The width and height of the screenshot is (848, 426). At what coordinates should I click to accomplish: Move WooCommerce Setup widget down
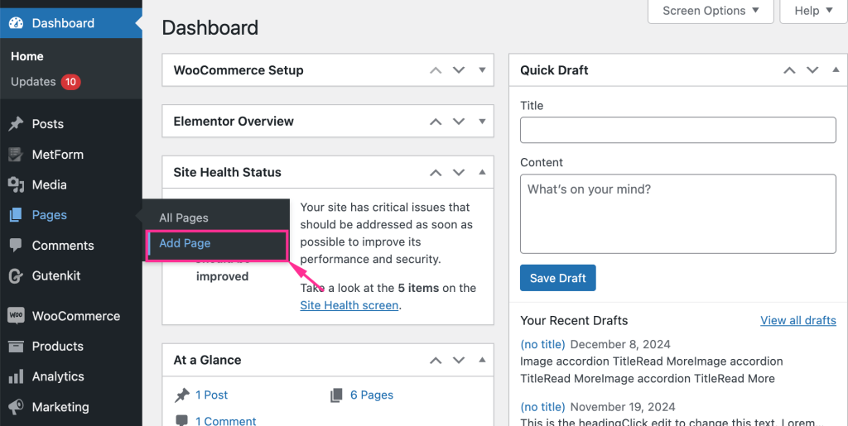click(x=459, y=70)
